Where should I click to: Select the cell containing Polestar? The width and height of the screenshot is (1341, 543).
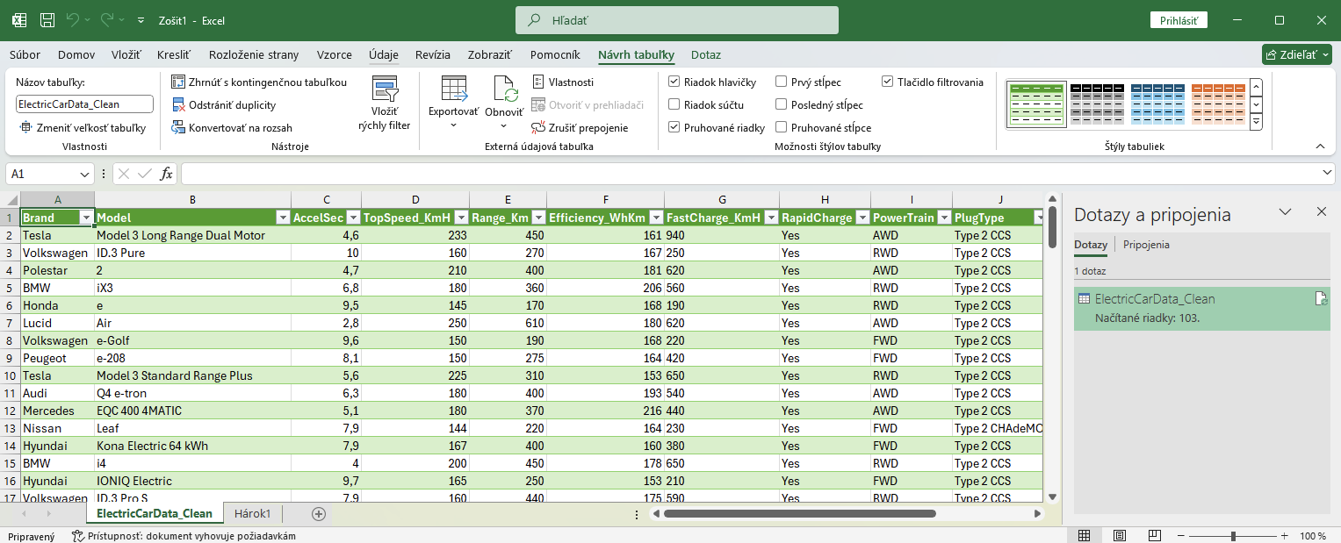(57, 270)
